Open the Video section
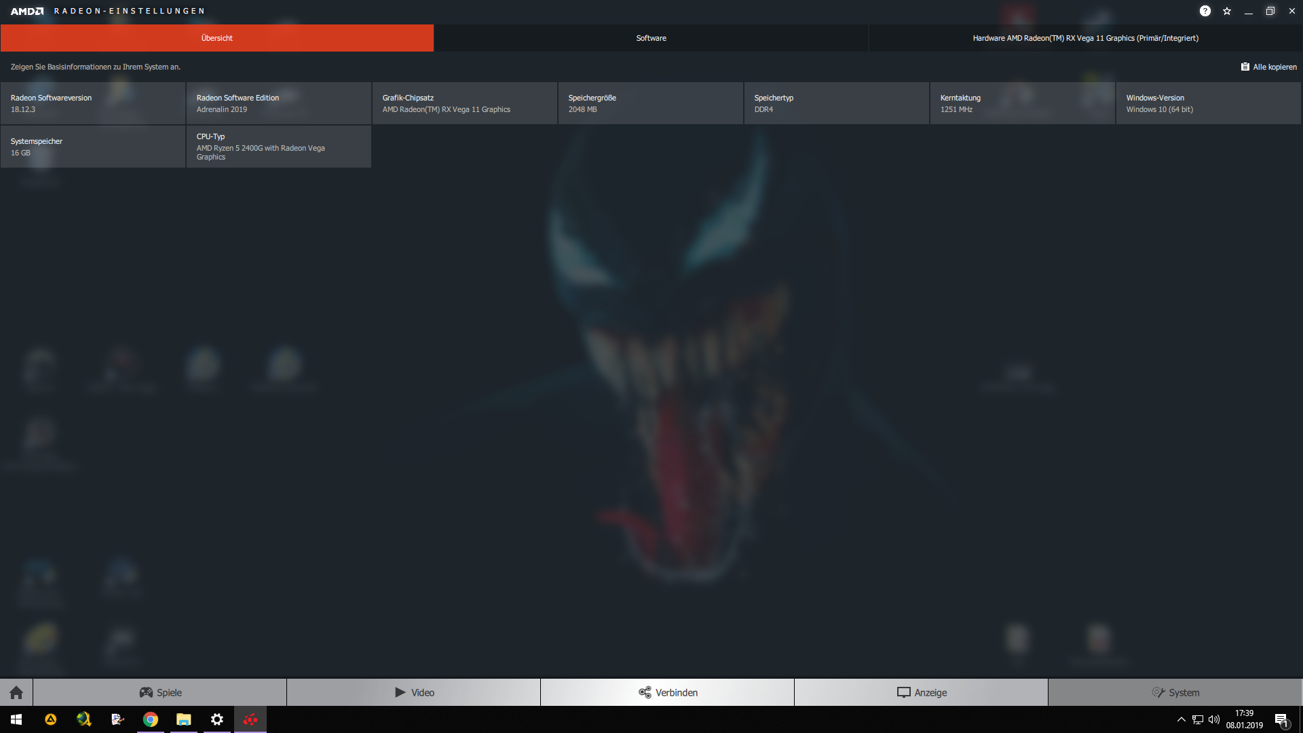Image resolution: width=1303 pixels, height=733 pixels. [414, 692]
